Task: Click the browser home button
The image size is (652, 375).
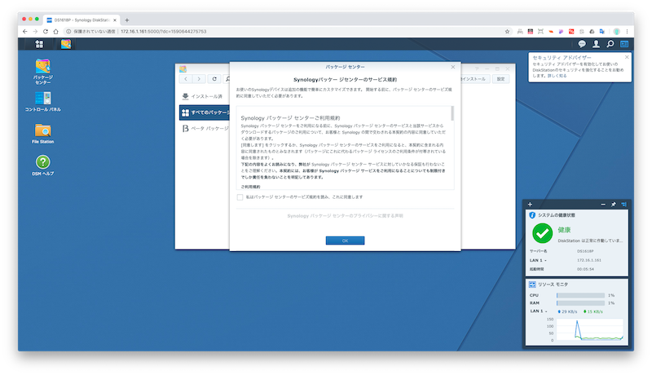Action: [x=55, y=31]
